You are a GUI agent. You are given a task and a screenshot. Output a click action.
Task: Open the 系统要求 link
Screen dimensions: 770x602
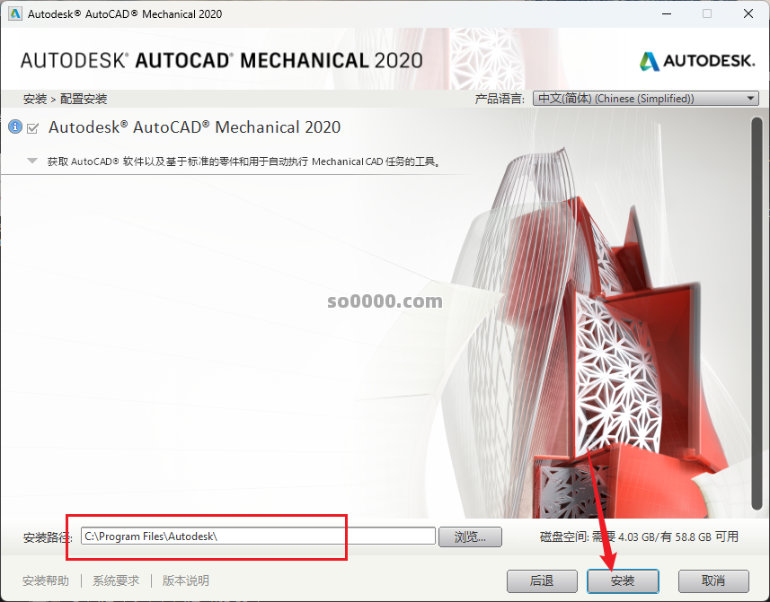click(116, 580)
